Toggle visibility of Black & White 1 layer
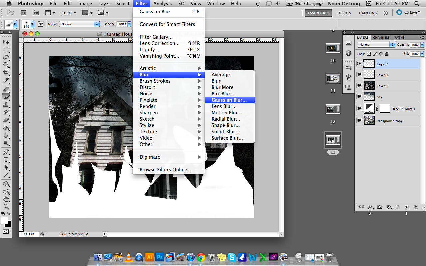 359,108
